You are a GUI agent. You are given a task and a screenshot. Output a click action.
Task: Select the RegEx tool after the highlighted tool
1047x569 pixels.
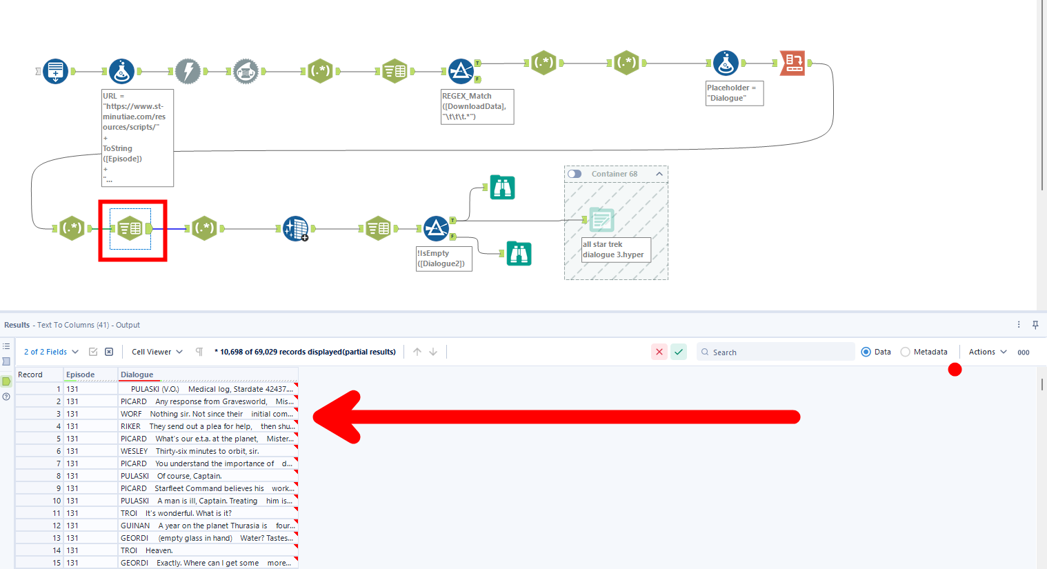tap(204, 228)
